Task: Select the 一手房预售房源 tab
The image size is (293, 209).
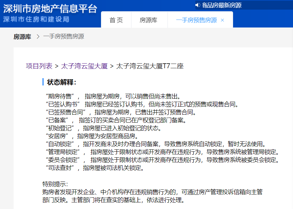Action: tap(196, 20)
